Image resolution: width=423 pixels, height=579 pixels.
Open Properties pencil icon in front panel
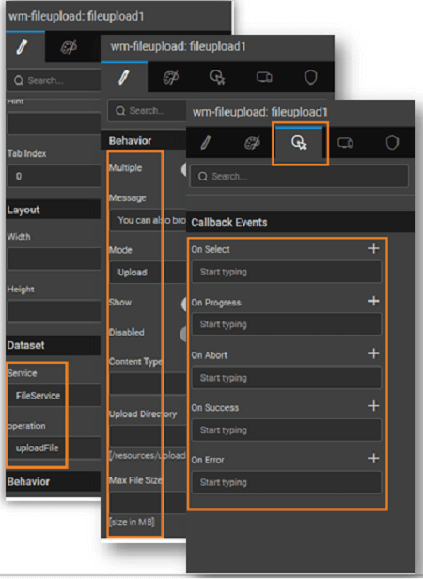click(206, 143)
